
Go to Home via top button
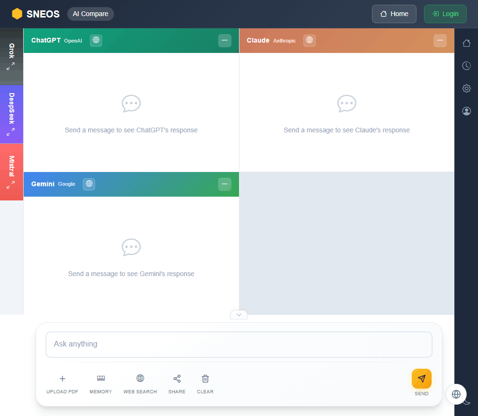(394, 14)
